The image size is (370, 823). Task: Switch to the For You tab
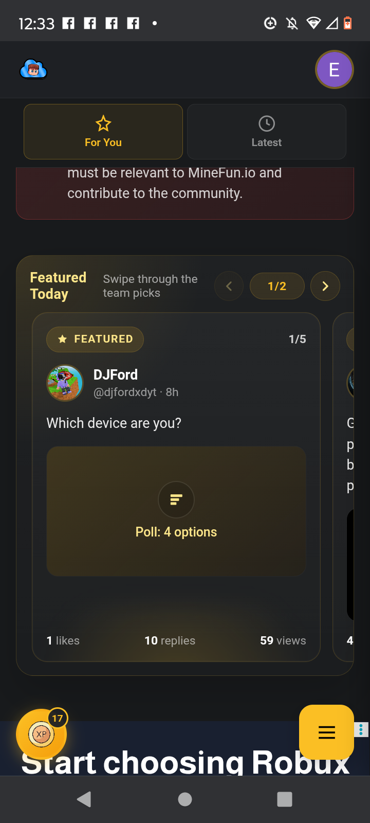103,132
